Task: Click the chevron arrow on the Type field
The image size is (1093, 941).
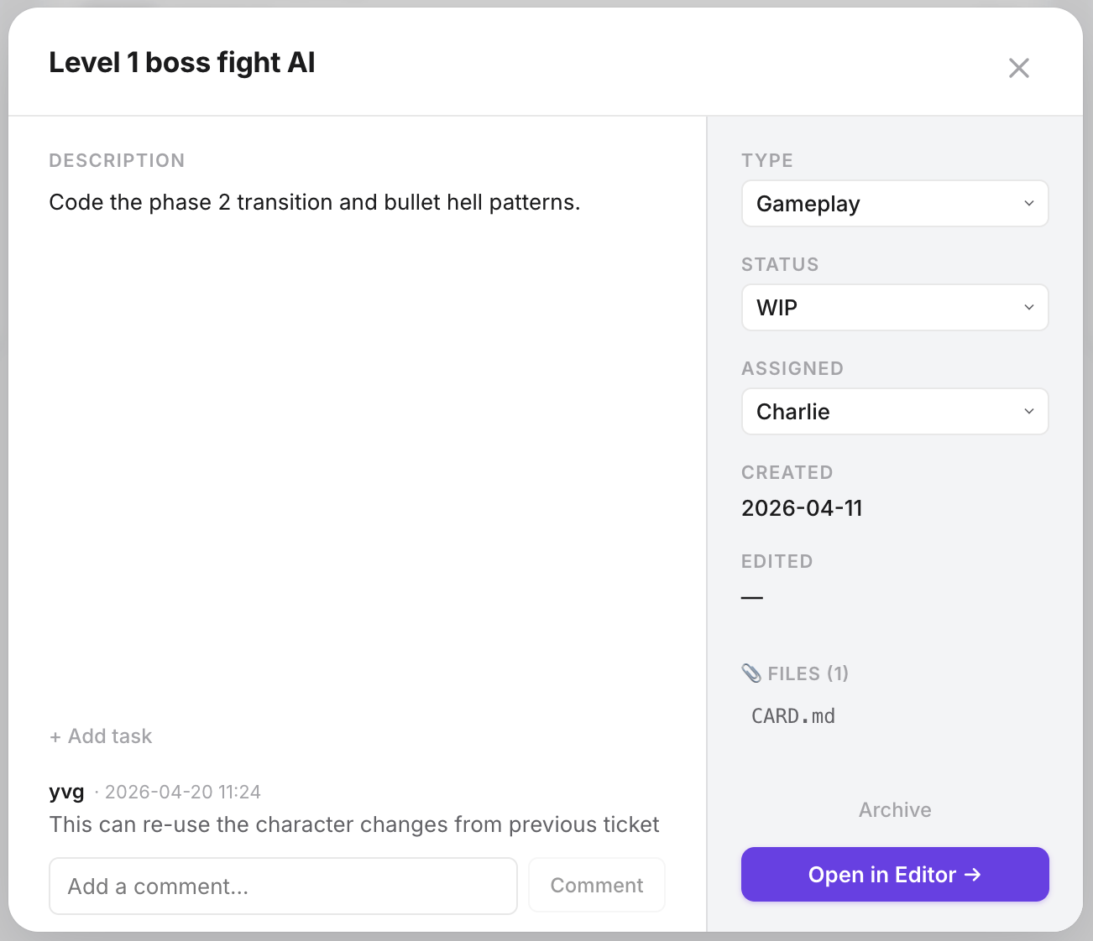Action: point(1029,204)
